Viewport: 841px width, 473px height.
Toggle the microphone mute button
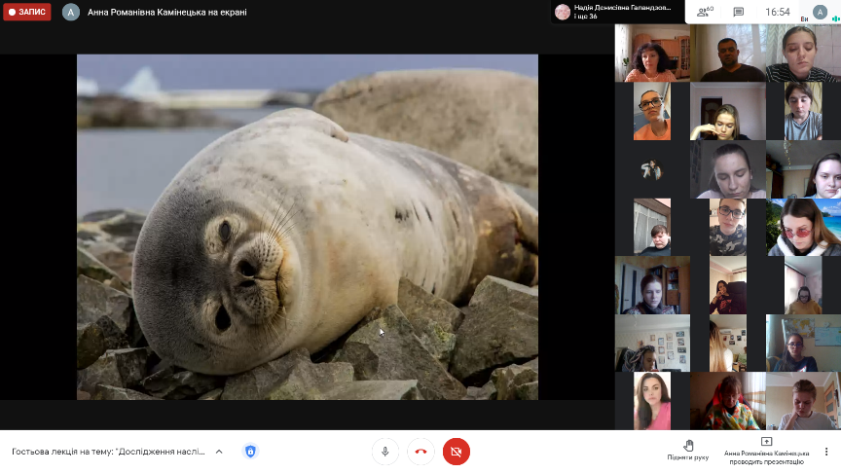coord(385,452)
